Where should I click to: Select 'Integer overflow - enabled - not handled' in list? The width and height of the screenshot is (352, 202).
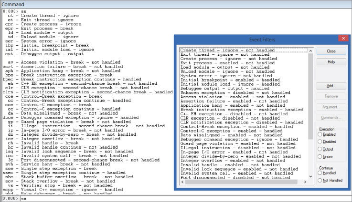(x=244, y=161)
